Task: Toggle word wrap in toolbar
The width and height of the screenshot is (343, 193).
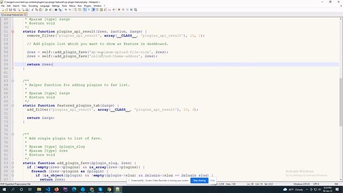Action: tap(85, 10)
